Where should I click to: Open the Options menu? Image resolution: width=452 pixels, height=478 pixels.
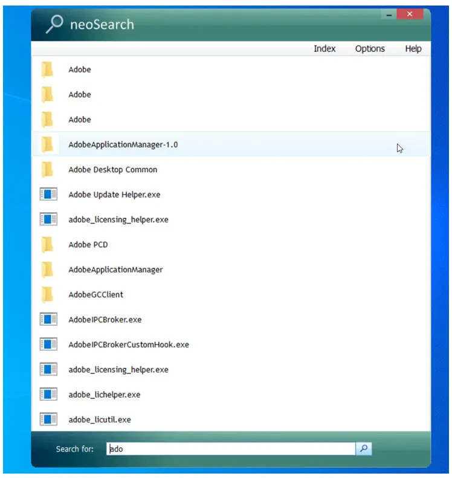pos(370,48)
